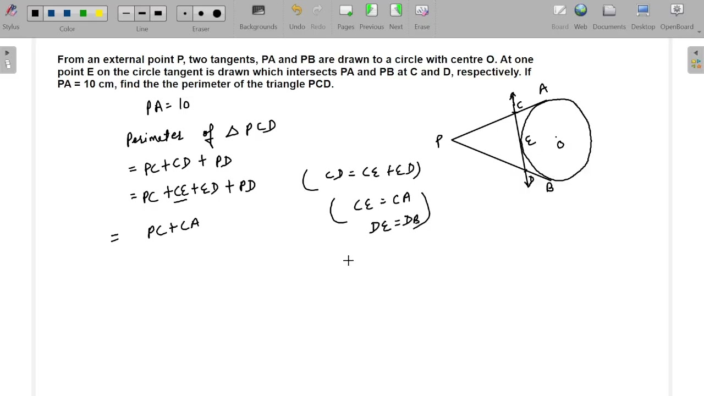Undo the last stroke
Viewport: 704px width, 396px height.
[x=297, y=17]
